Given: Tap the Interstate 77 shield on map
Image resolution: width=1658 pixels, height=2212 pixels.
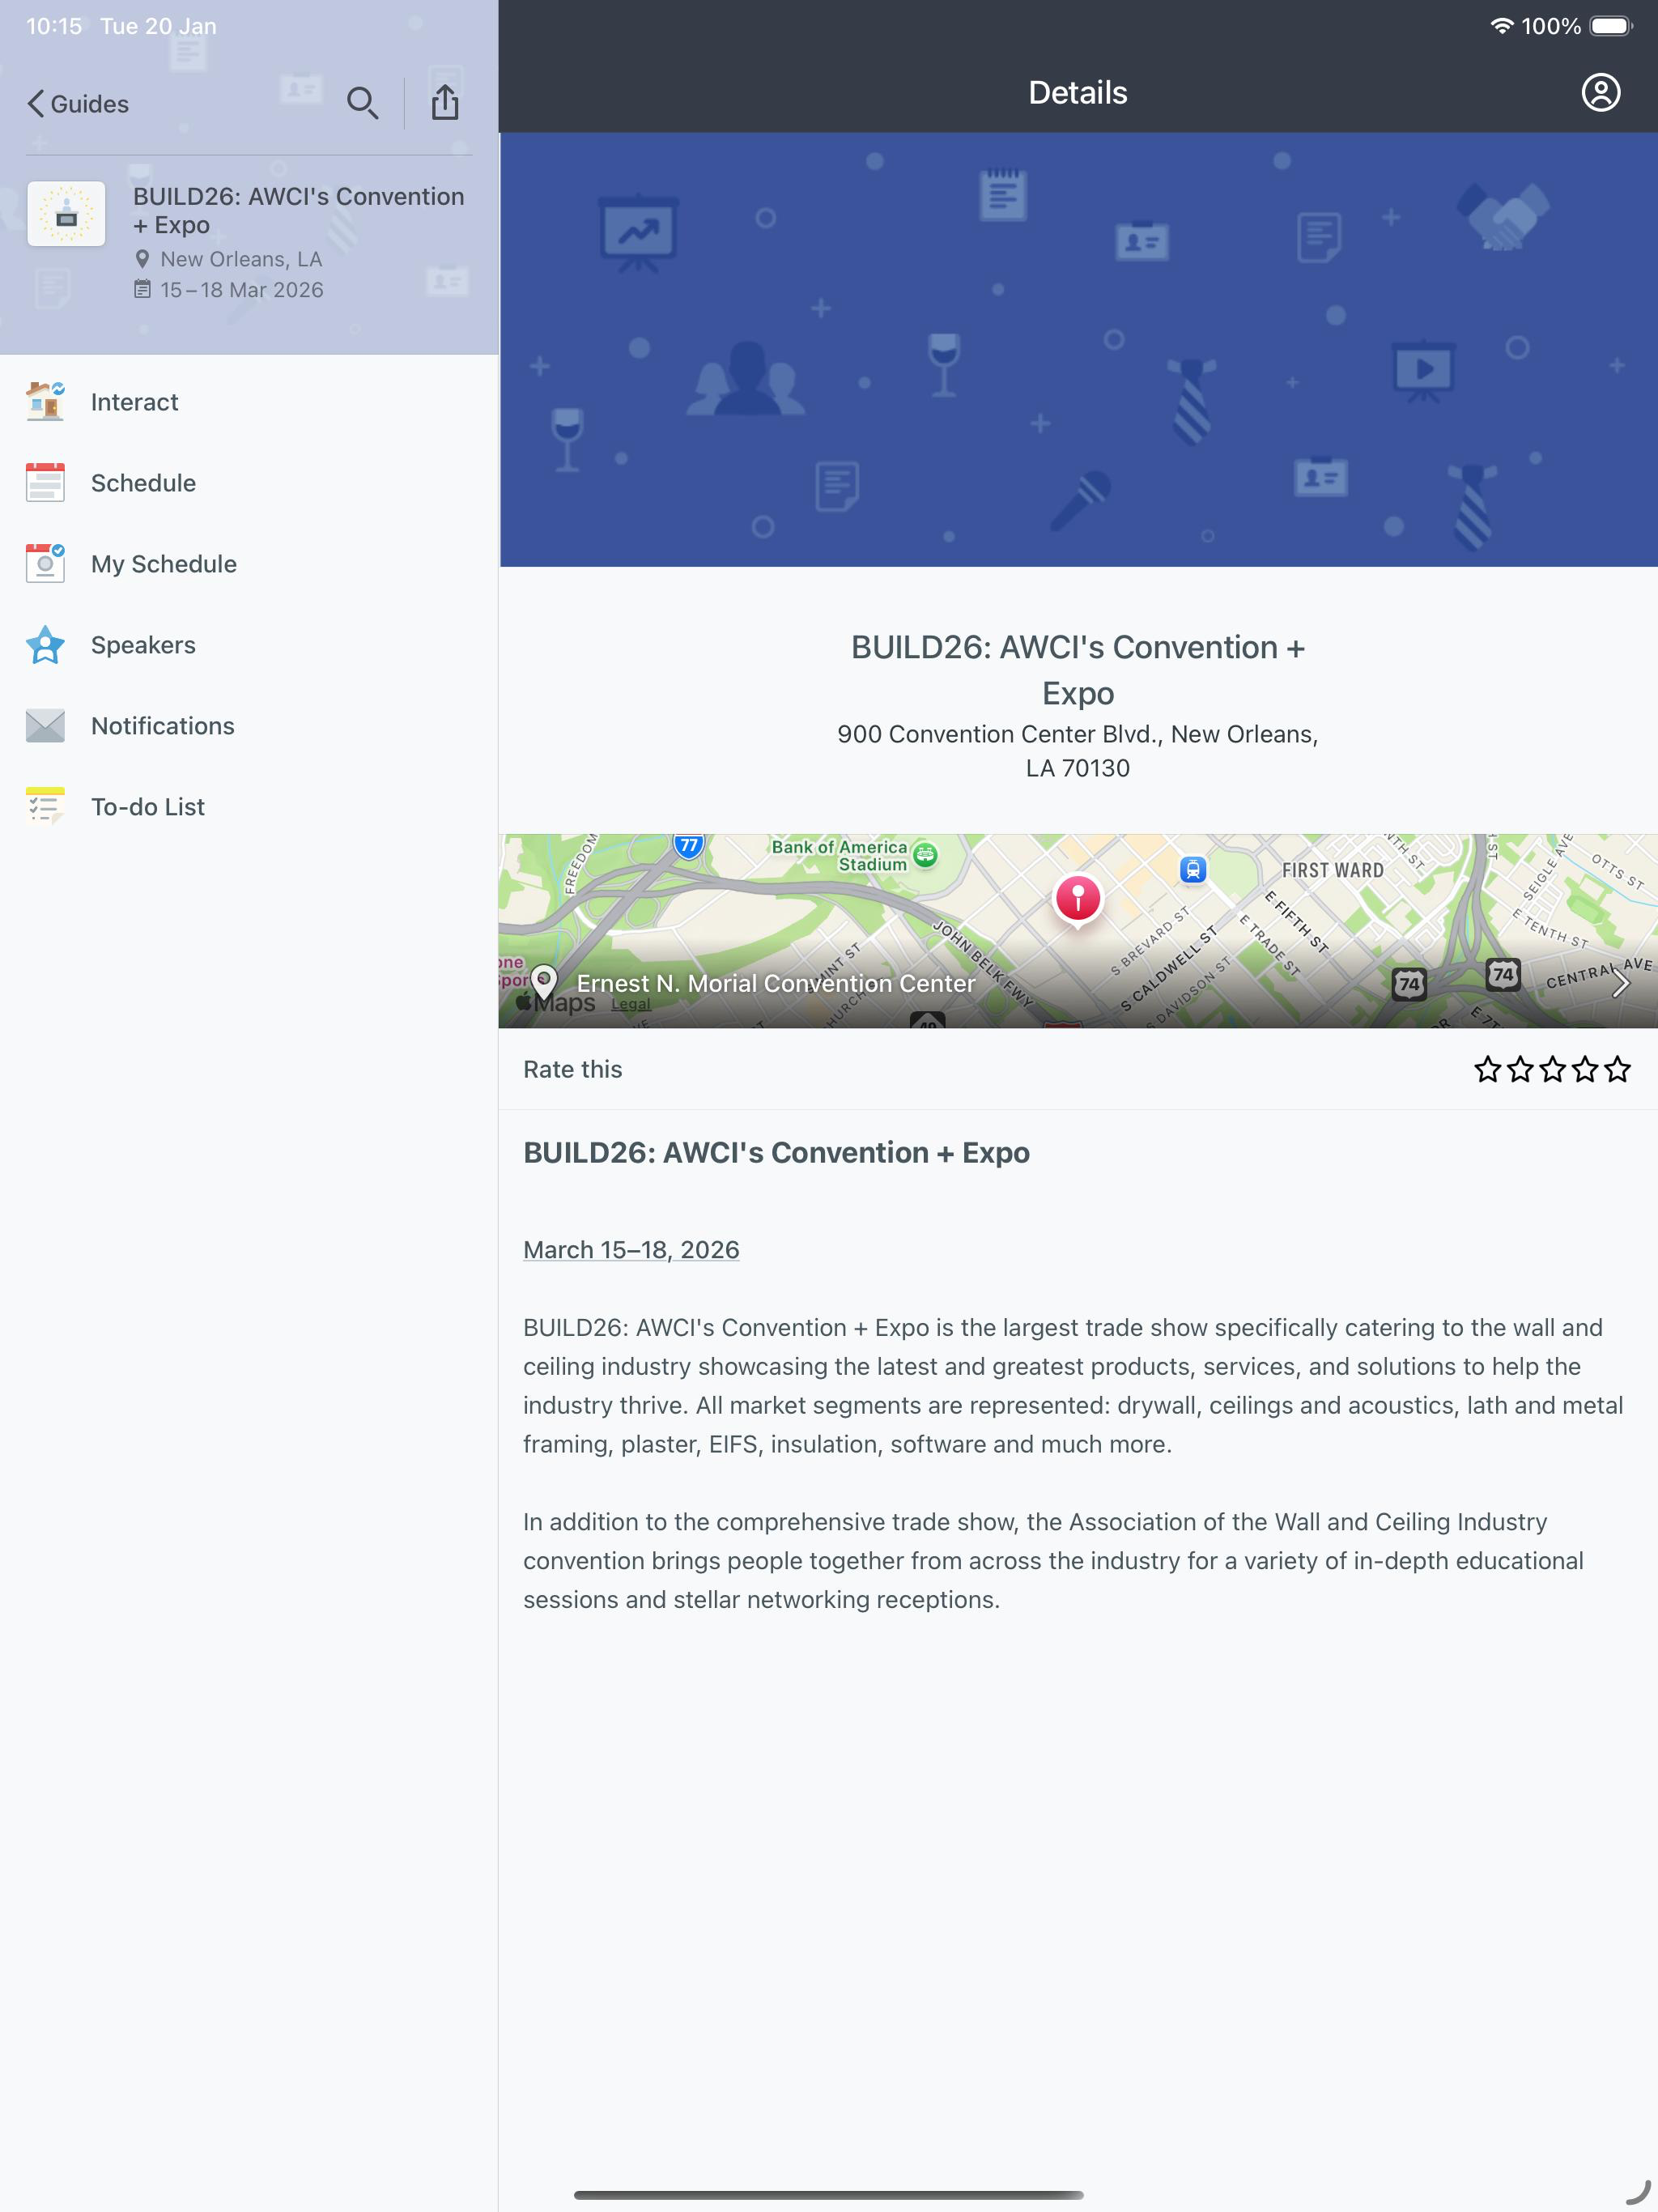Looking at the screenshot, I should tap(688, 845).
